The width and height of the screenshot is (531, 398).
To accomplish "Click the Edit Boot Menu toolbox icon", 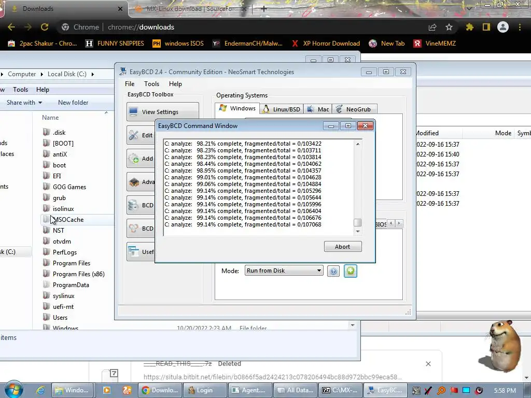I will (133, 135).
